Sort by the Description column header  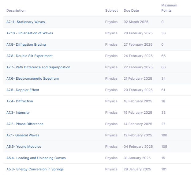coord(16,10)
